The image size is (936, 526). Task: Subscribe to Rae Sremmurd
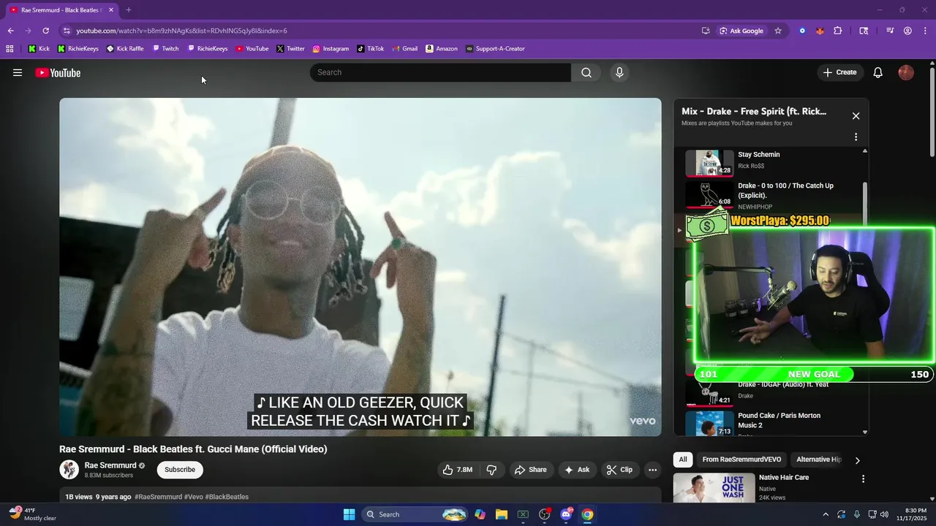[180, 470]
